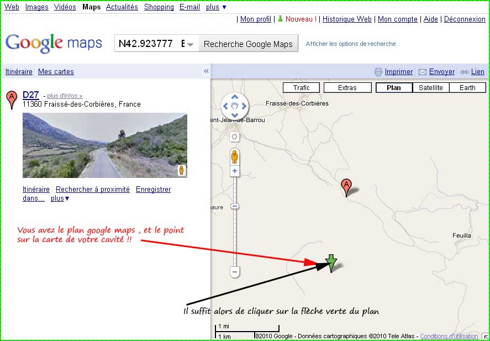Open Images in top navigation
This screenshot has height=341, width=490.
[x=37, y=7]
